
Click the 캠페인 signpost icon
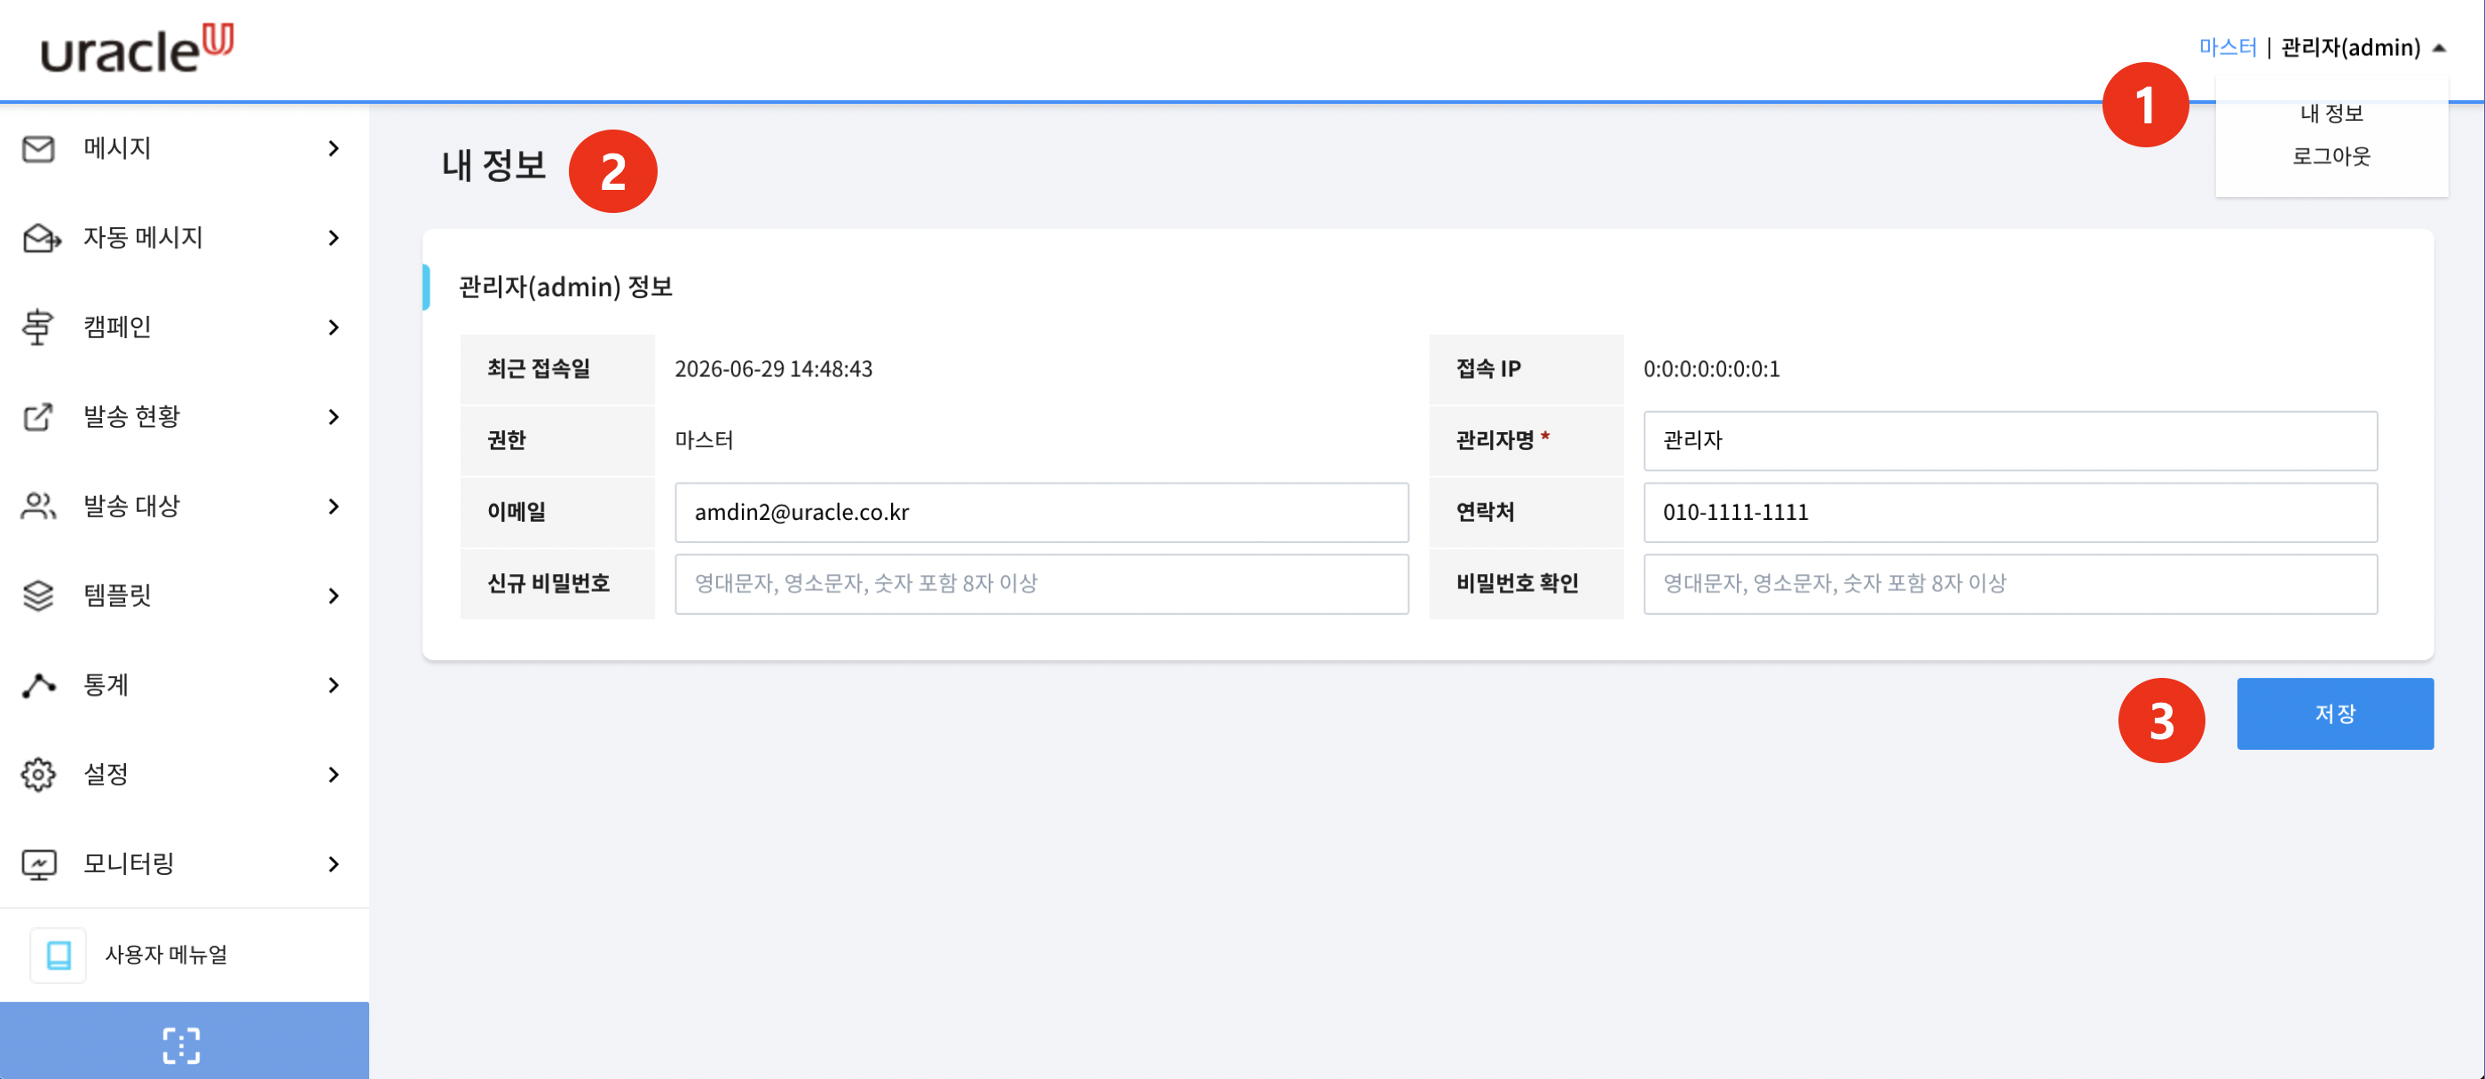(x=37, y=327)
